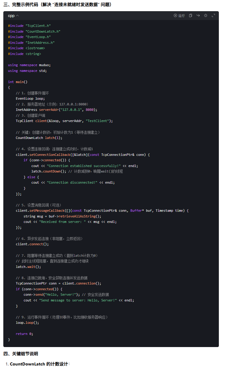Viewport: 227px width, 370px height.
Task: Click the "Received from server: " line
Action: click(70, 222)
